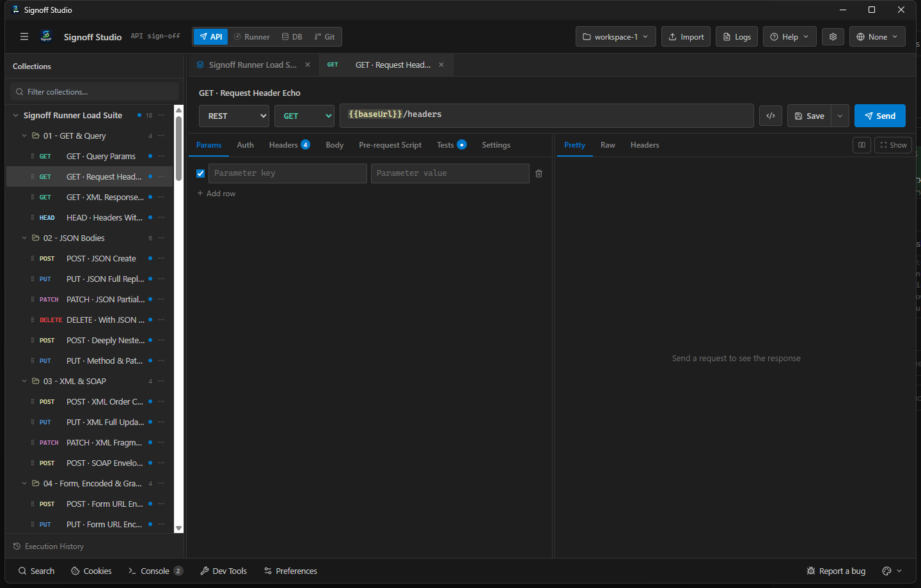Open more options for GET · Query Params request
The height and width of the screenshot is (588, 921).
tap(161, 156)
